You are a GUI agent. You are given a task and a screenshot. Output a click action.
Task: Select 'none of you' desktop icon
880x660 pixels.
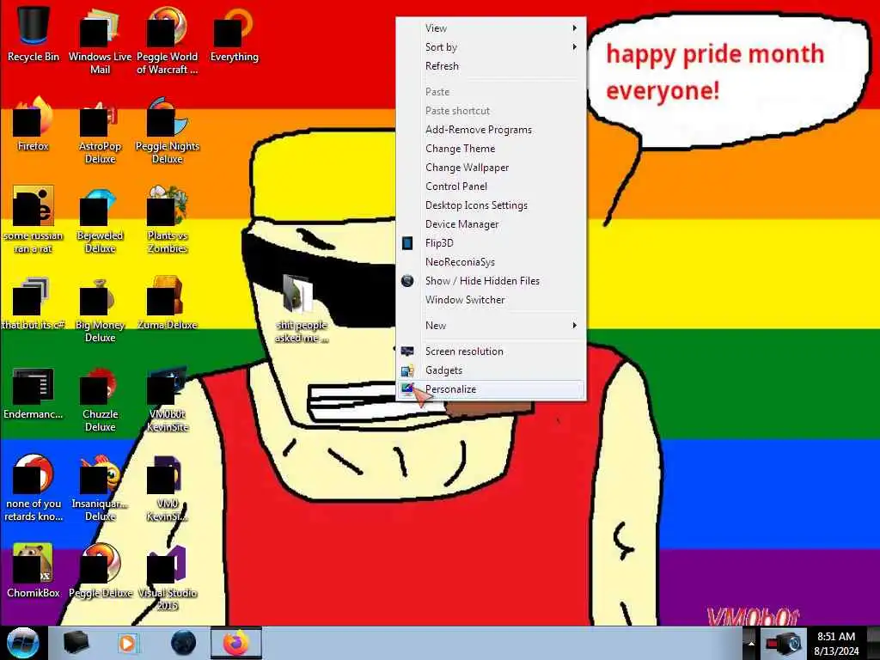[x=34, y=487]
